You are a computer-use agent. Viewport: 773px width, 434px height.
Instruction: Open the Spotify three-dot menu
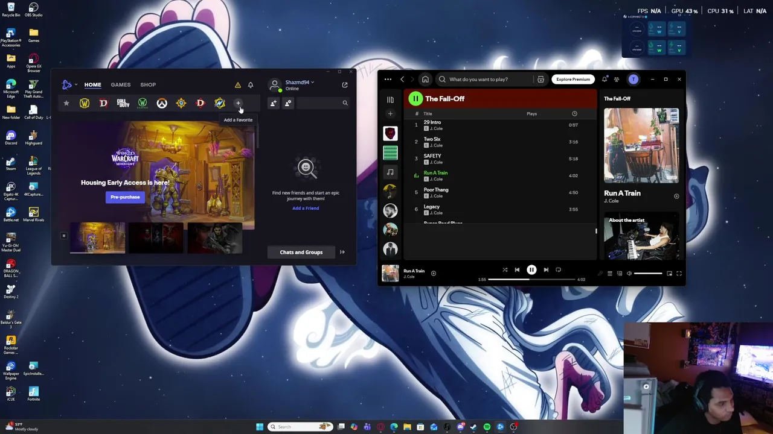pyautogui.click(x=388, y=79)
